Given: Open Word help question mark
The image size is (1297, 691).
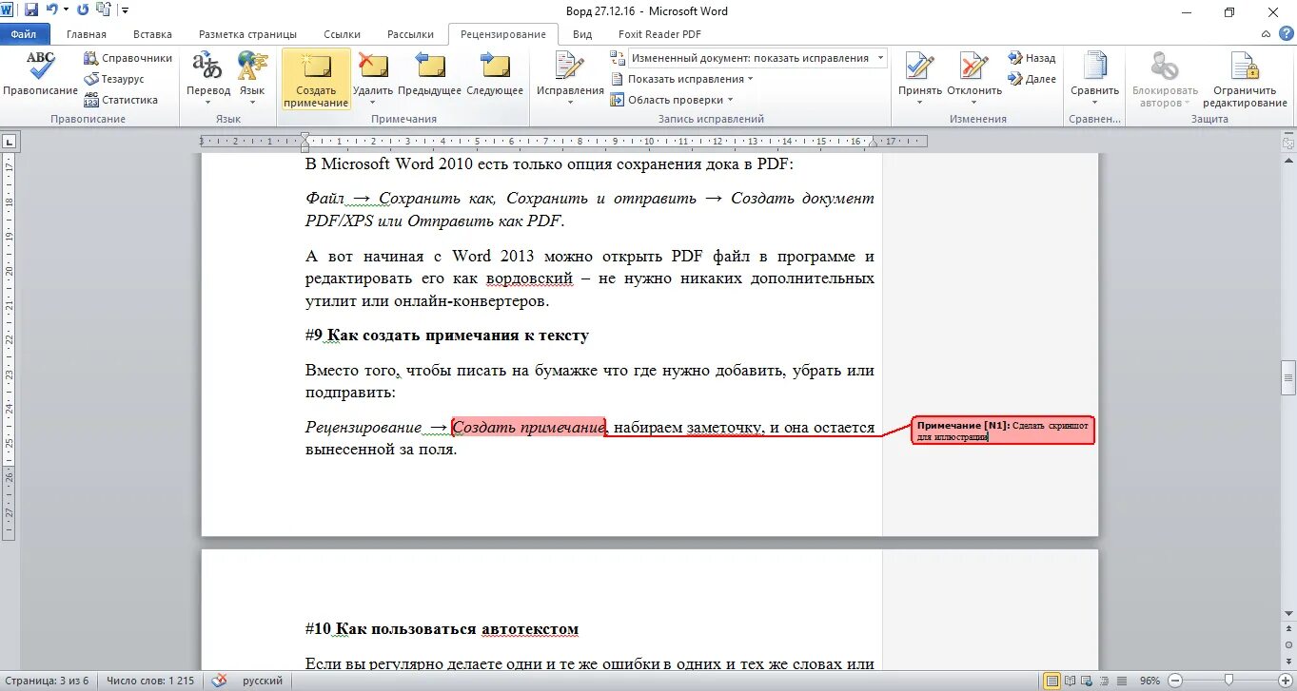Looking at the screenshot, I should click(1285, 33).
